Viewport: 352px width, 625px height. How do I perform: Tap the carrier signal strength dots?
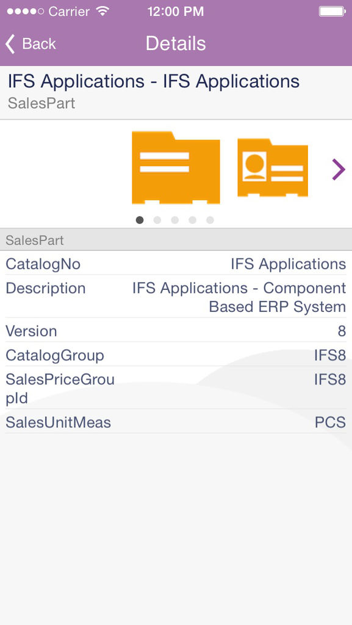[26, 11]
